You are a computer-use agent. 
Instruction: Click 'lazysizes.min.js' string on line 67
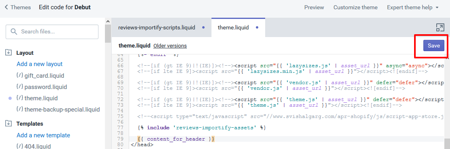[276, 72]
